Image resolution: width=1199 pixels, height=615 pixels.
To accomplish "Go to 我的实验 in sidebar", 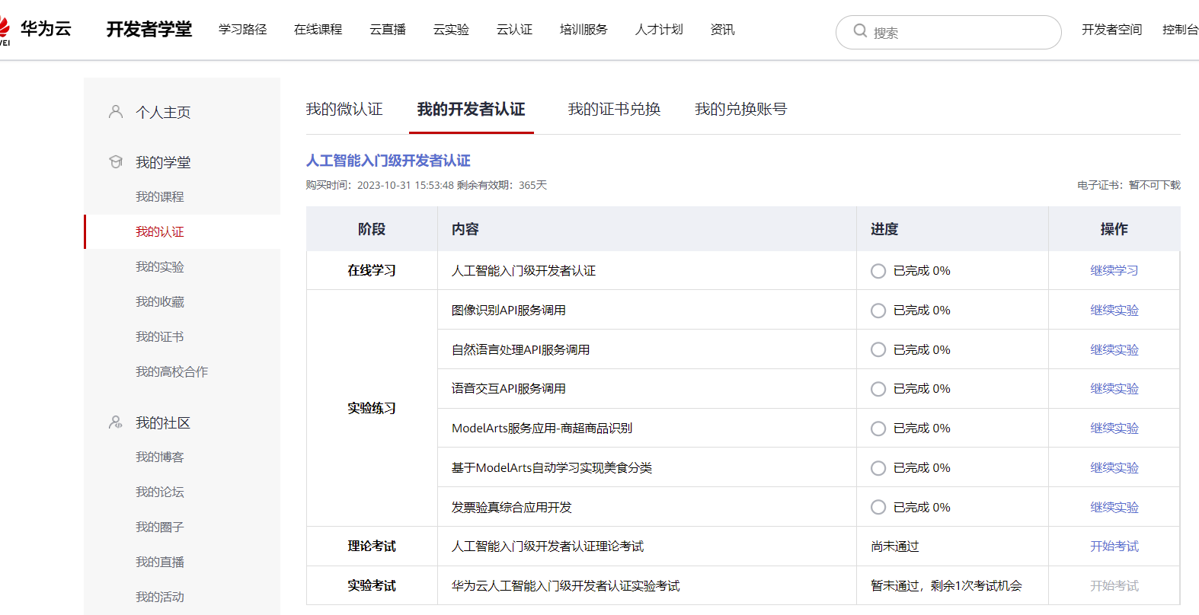I will (160, 267).
